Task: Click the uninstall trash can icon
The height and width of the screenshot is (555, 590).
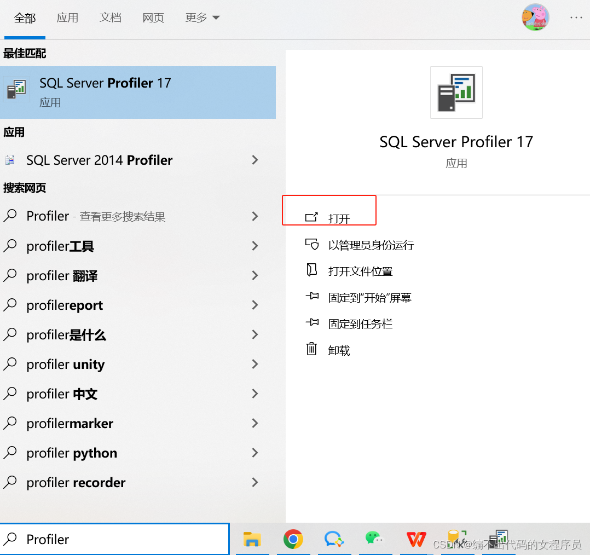Action: (x=311, y=349)
